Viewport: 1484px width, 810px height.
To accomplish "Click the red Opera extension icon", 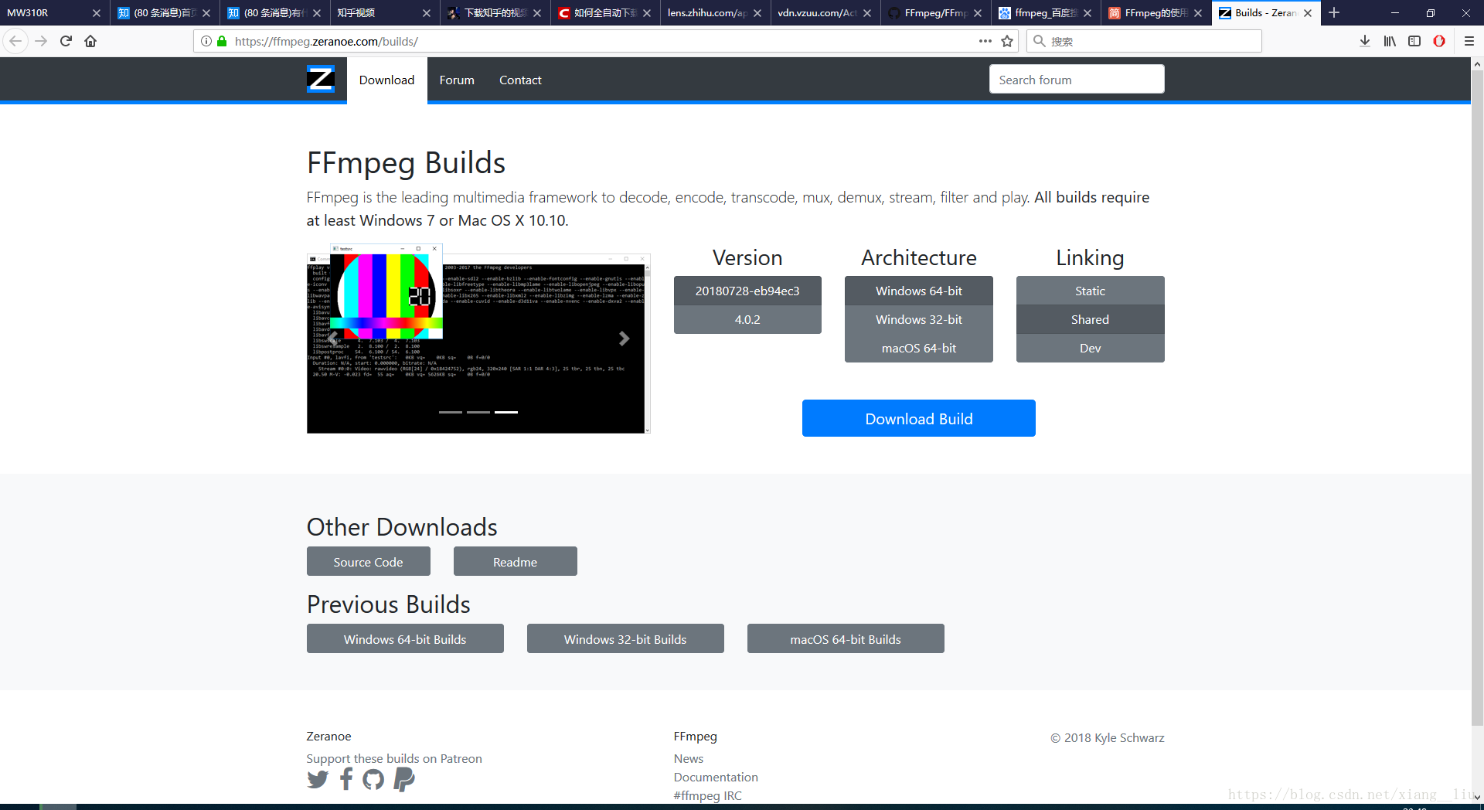I will 1439,41.
